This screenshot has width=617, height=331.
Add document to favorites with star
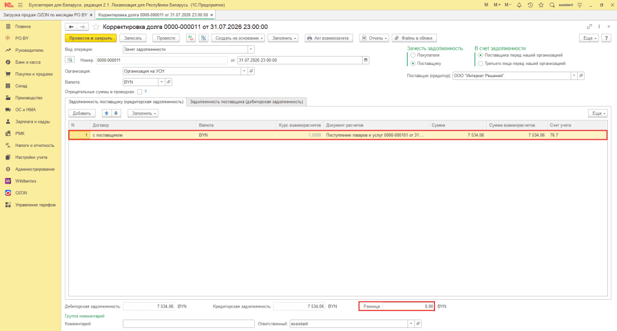coord(96,26)
